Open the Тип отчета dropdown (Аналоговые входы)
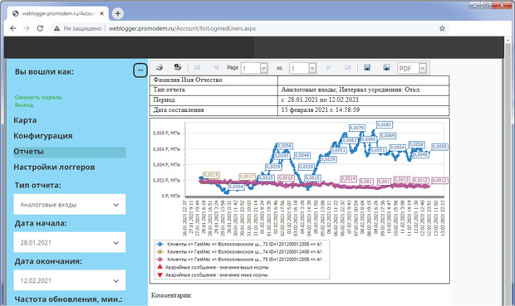The width and height of the screenshot is (515, 306). 69,204
